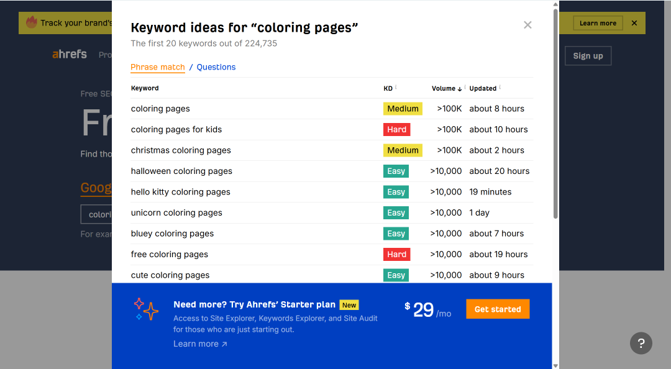Click the Updated column header
Screen dimensions: 671x369
(x=483, y=89)
